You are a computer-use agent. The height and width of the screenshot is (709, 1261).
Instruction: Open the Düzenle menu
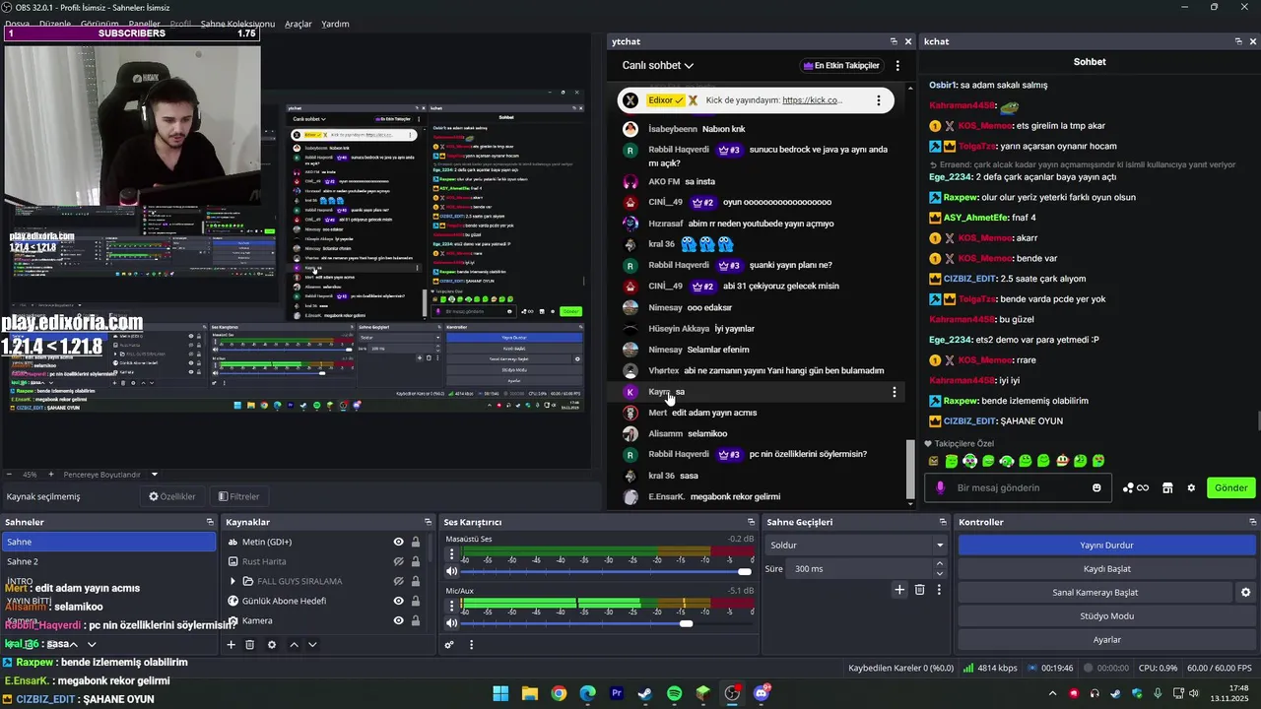pyautogui.click(x=55, y=24)
